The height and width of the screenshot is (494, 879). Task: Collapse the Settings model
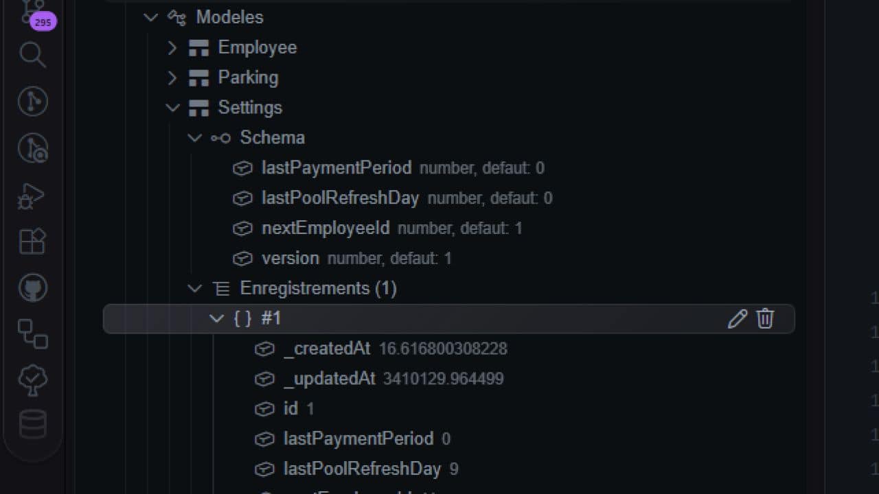pyautogui.click(x=173, y=108)
